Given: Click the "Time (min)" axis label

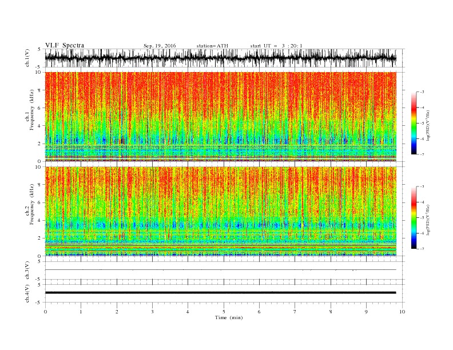Looking at the screenshot, I should click(x=229, y=317).
